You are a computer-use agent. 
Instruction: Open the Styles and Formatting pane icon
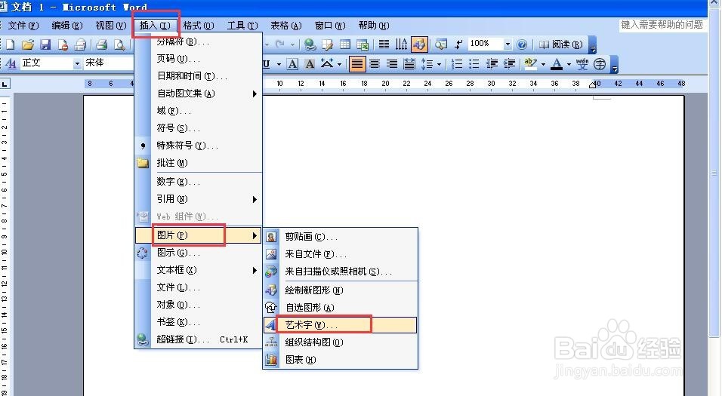click(11, 63)
